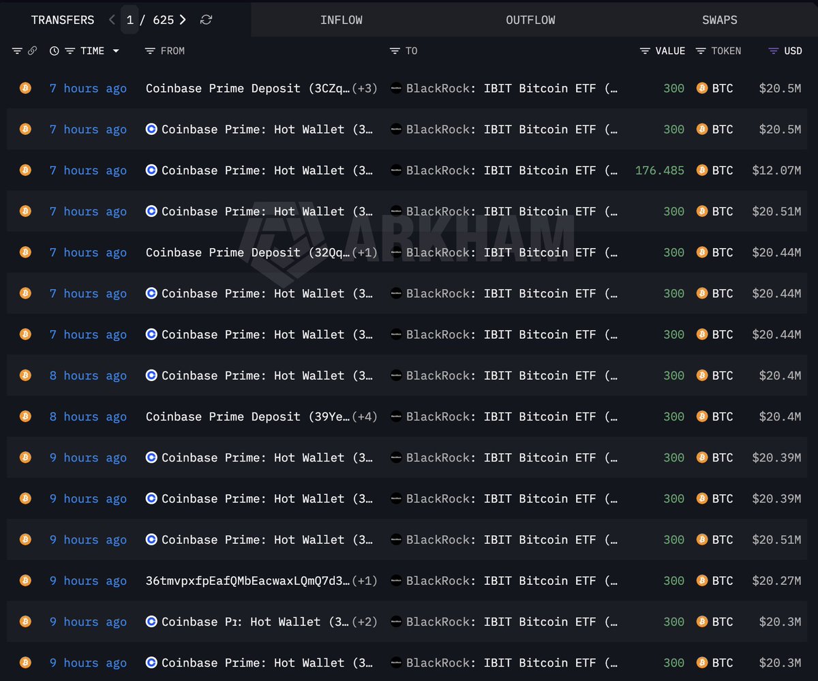Click the BlackRock logo in the 39Ye deposit row

click(x=396, y=417)
